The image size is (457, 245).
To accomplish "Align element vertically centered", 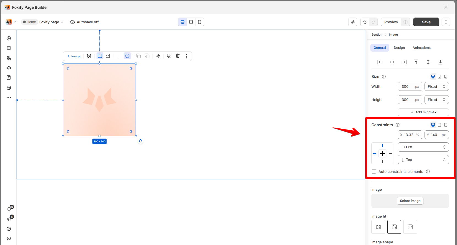I will click(x=428, y=62).
